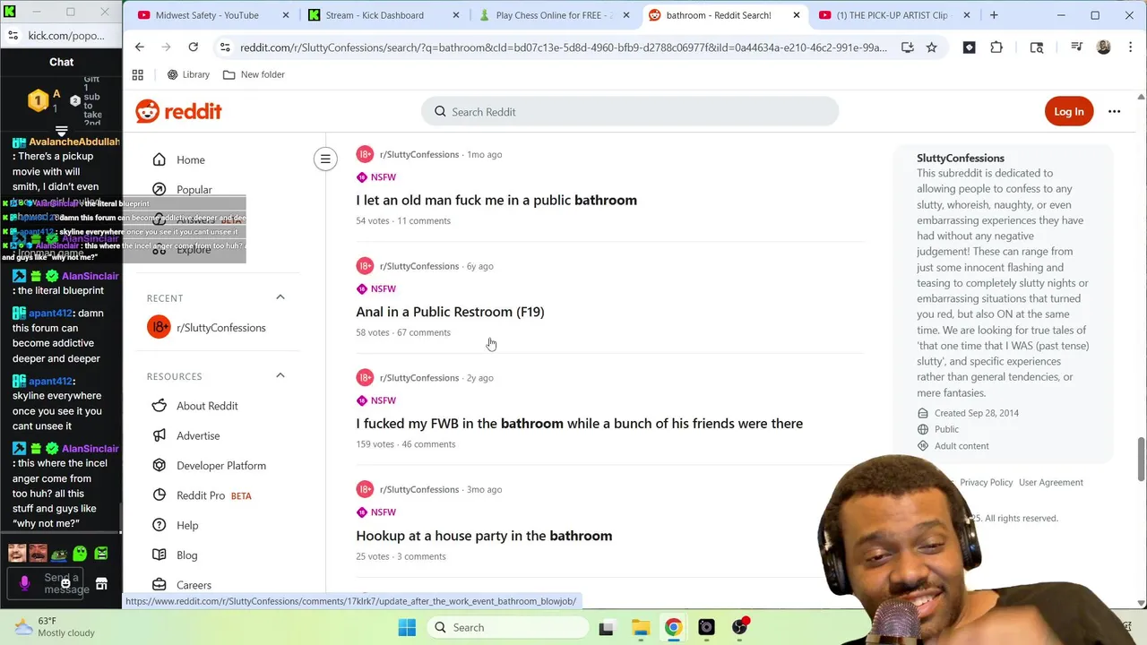The height and width of the screenshot is (645, 1147).
Task: Collapse the RECENT section
Action: point(280,297)
